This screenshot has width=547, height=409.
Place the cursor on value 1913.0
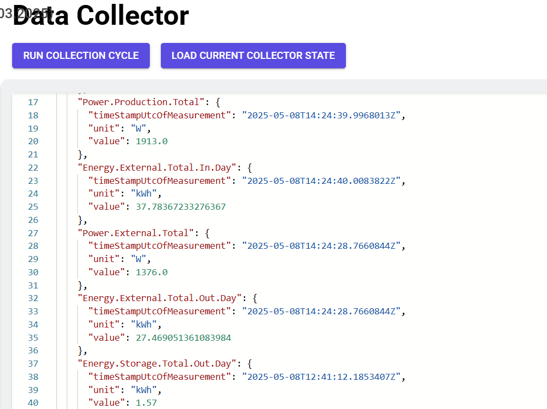[152, 141]
